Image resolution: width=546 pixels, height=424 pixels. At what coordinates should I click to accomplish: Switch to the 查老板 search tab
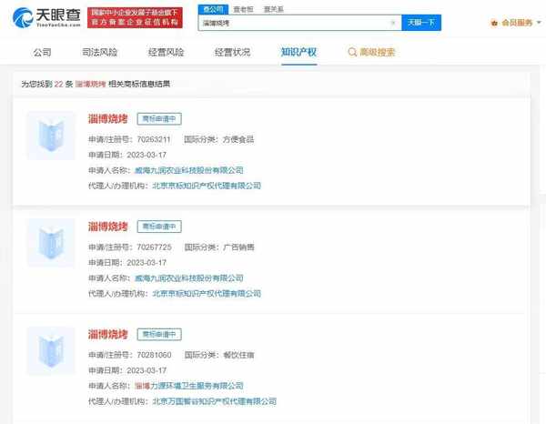(242, 7)
